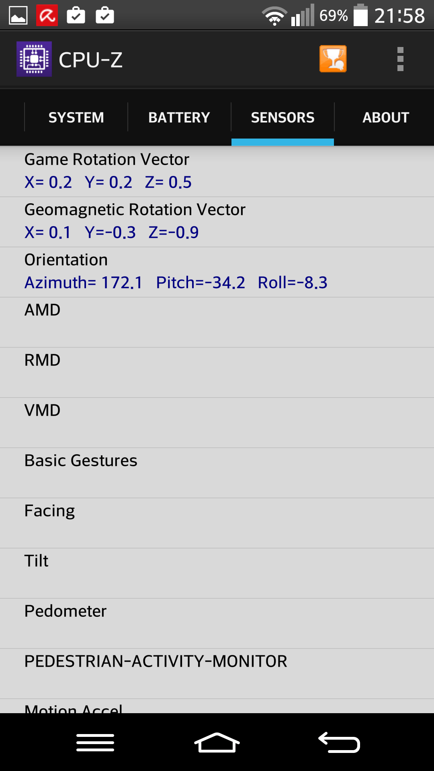Tap the CPU-Z app logo icon
This screenshot has height=771, width=434.
click(34, 59)
